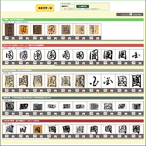This screenshot has height=146, width=146.
Task: Open the second orange 國 thumbnail in 木簡庫 row
Action: tap(24, 30)
